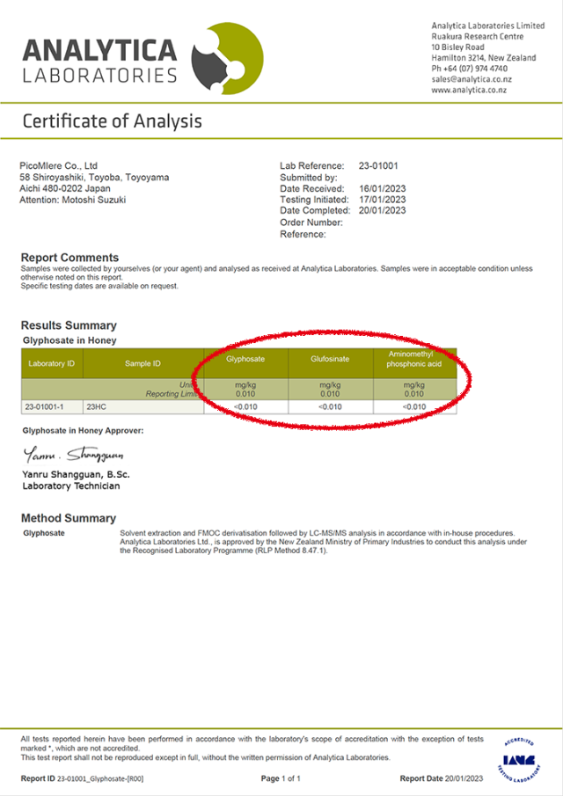Click the Method Summary heading
563x796 pixels.
coord(69,518)
